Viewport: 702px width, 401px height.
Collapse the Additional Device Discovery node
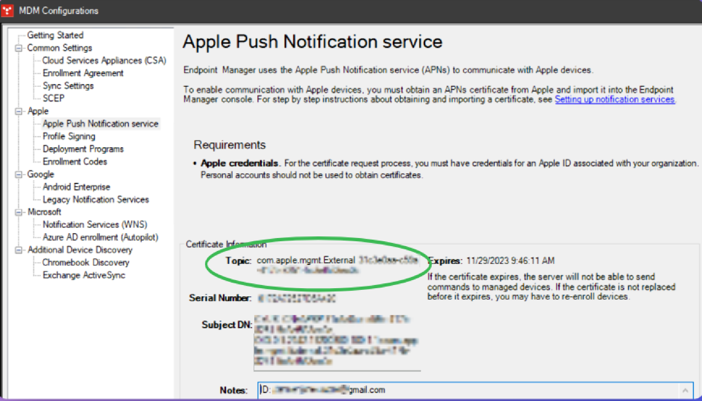20,250
